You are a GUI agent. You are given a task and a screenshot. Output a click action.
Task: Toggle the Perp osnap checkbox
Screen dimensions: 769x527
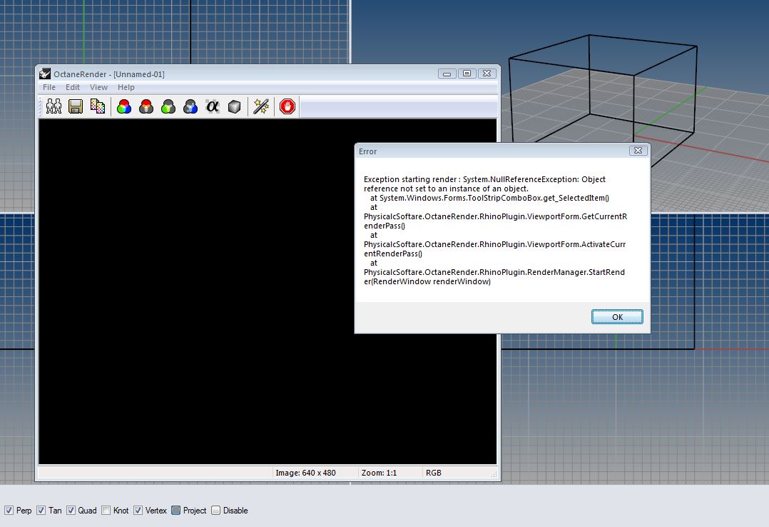[x=9, y=511]
